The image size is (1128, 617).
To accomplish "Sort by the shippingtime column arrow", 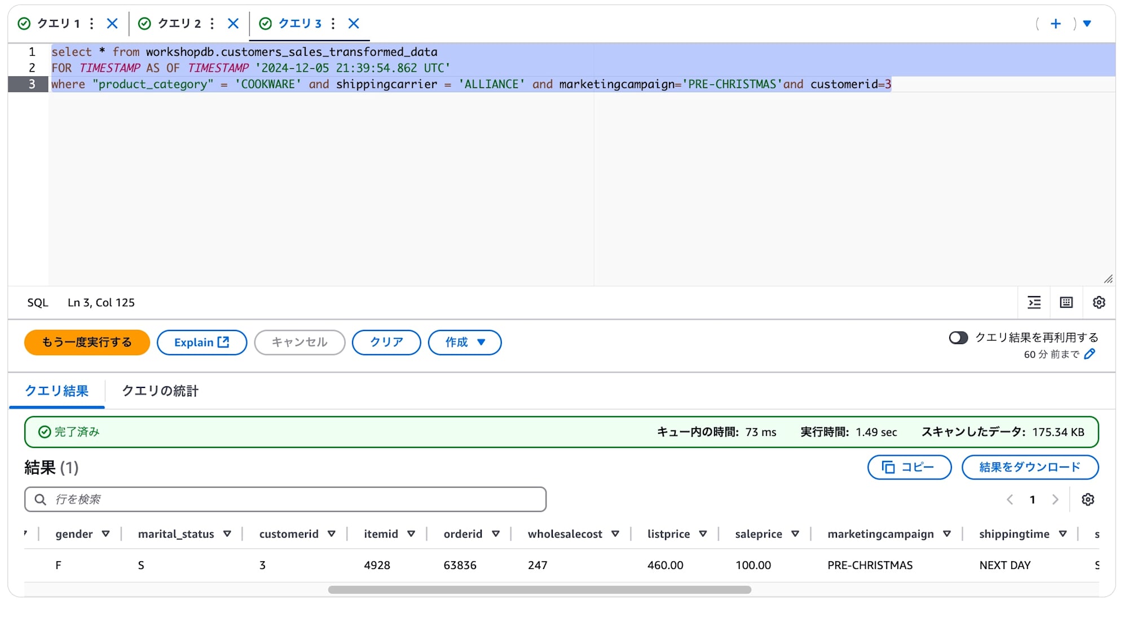I will [x=1063, y=534].
